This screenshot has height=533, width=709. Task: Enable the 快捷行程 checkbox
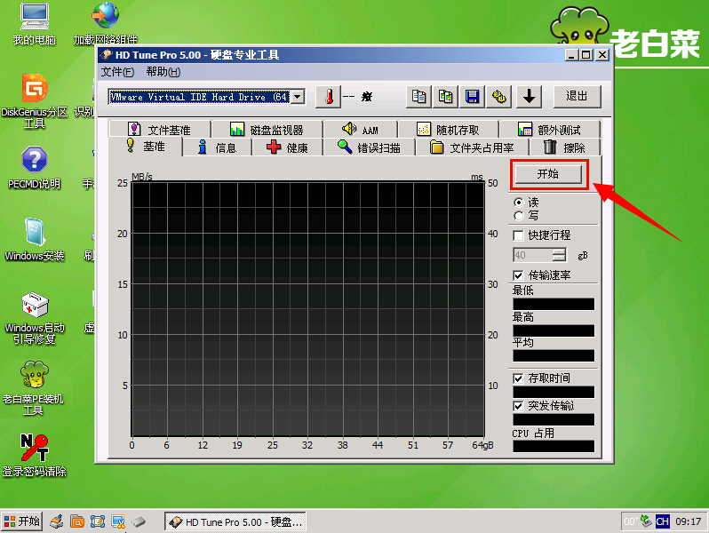[518, 235]
